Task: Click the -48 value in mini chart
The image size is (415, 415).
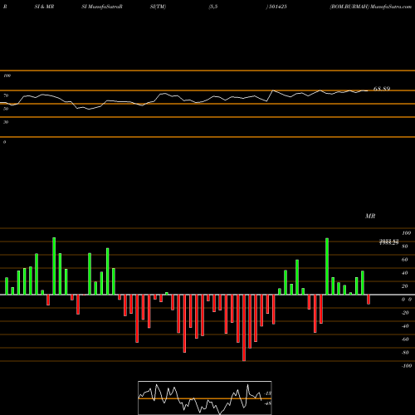Action: [268, 403]
